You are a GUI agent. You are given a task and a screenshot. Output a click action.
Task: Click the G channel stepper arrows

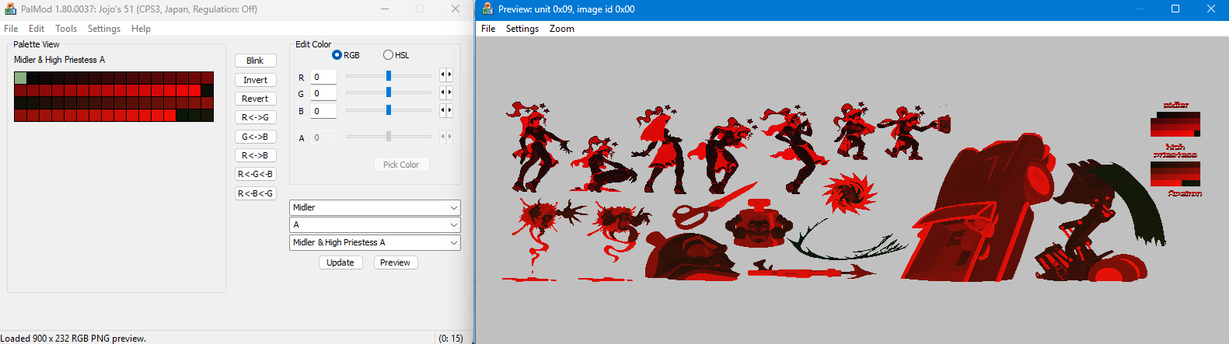click(x=446, y=92)
